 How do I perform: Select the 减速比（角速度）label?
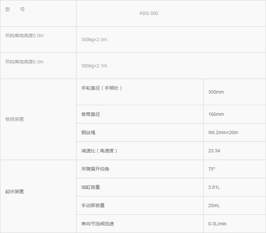99,151
